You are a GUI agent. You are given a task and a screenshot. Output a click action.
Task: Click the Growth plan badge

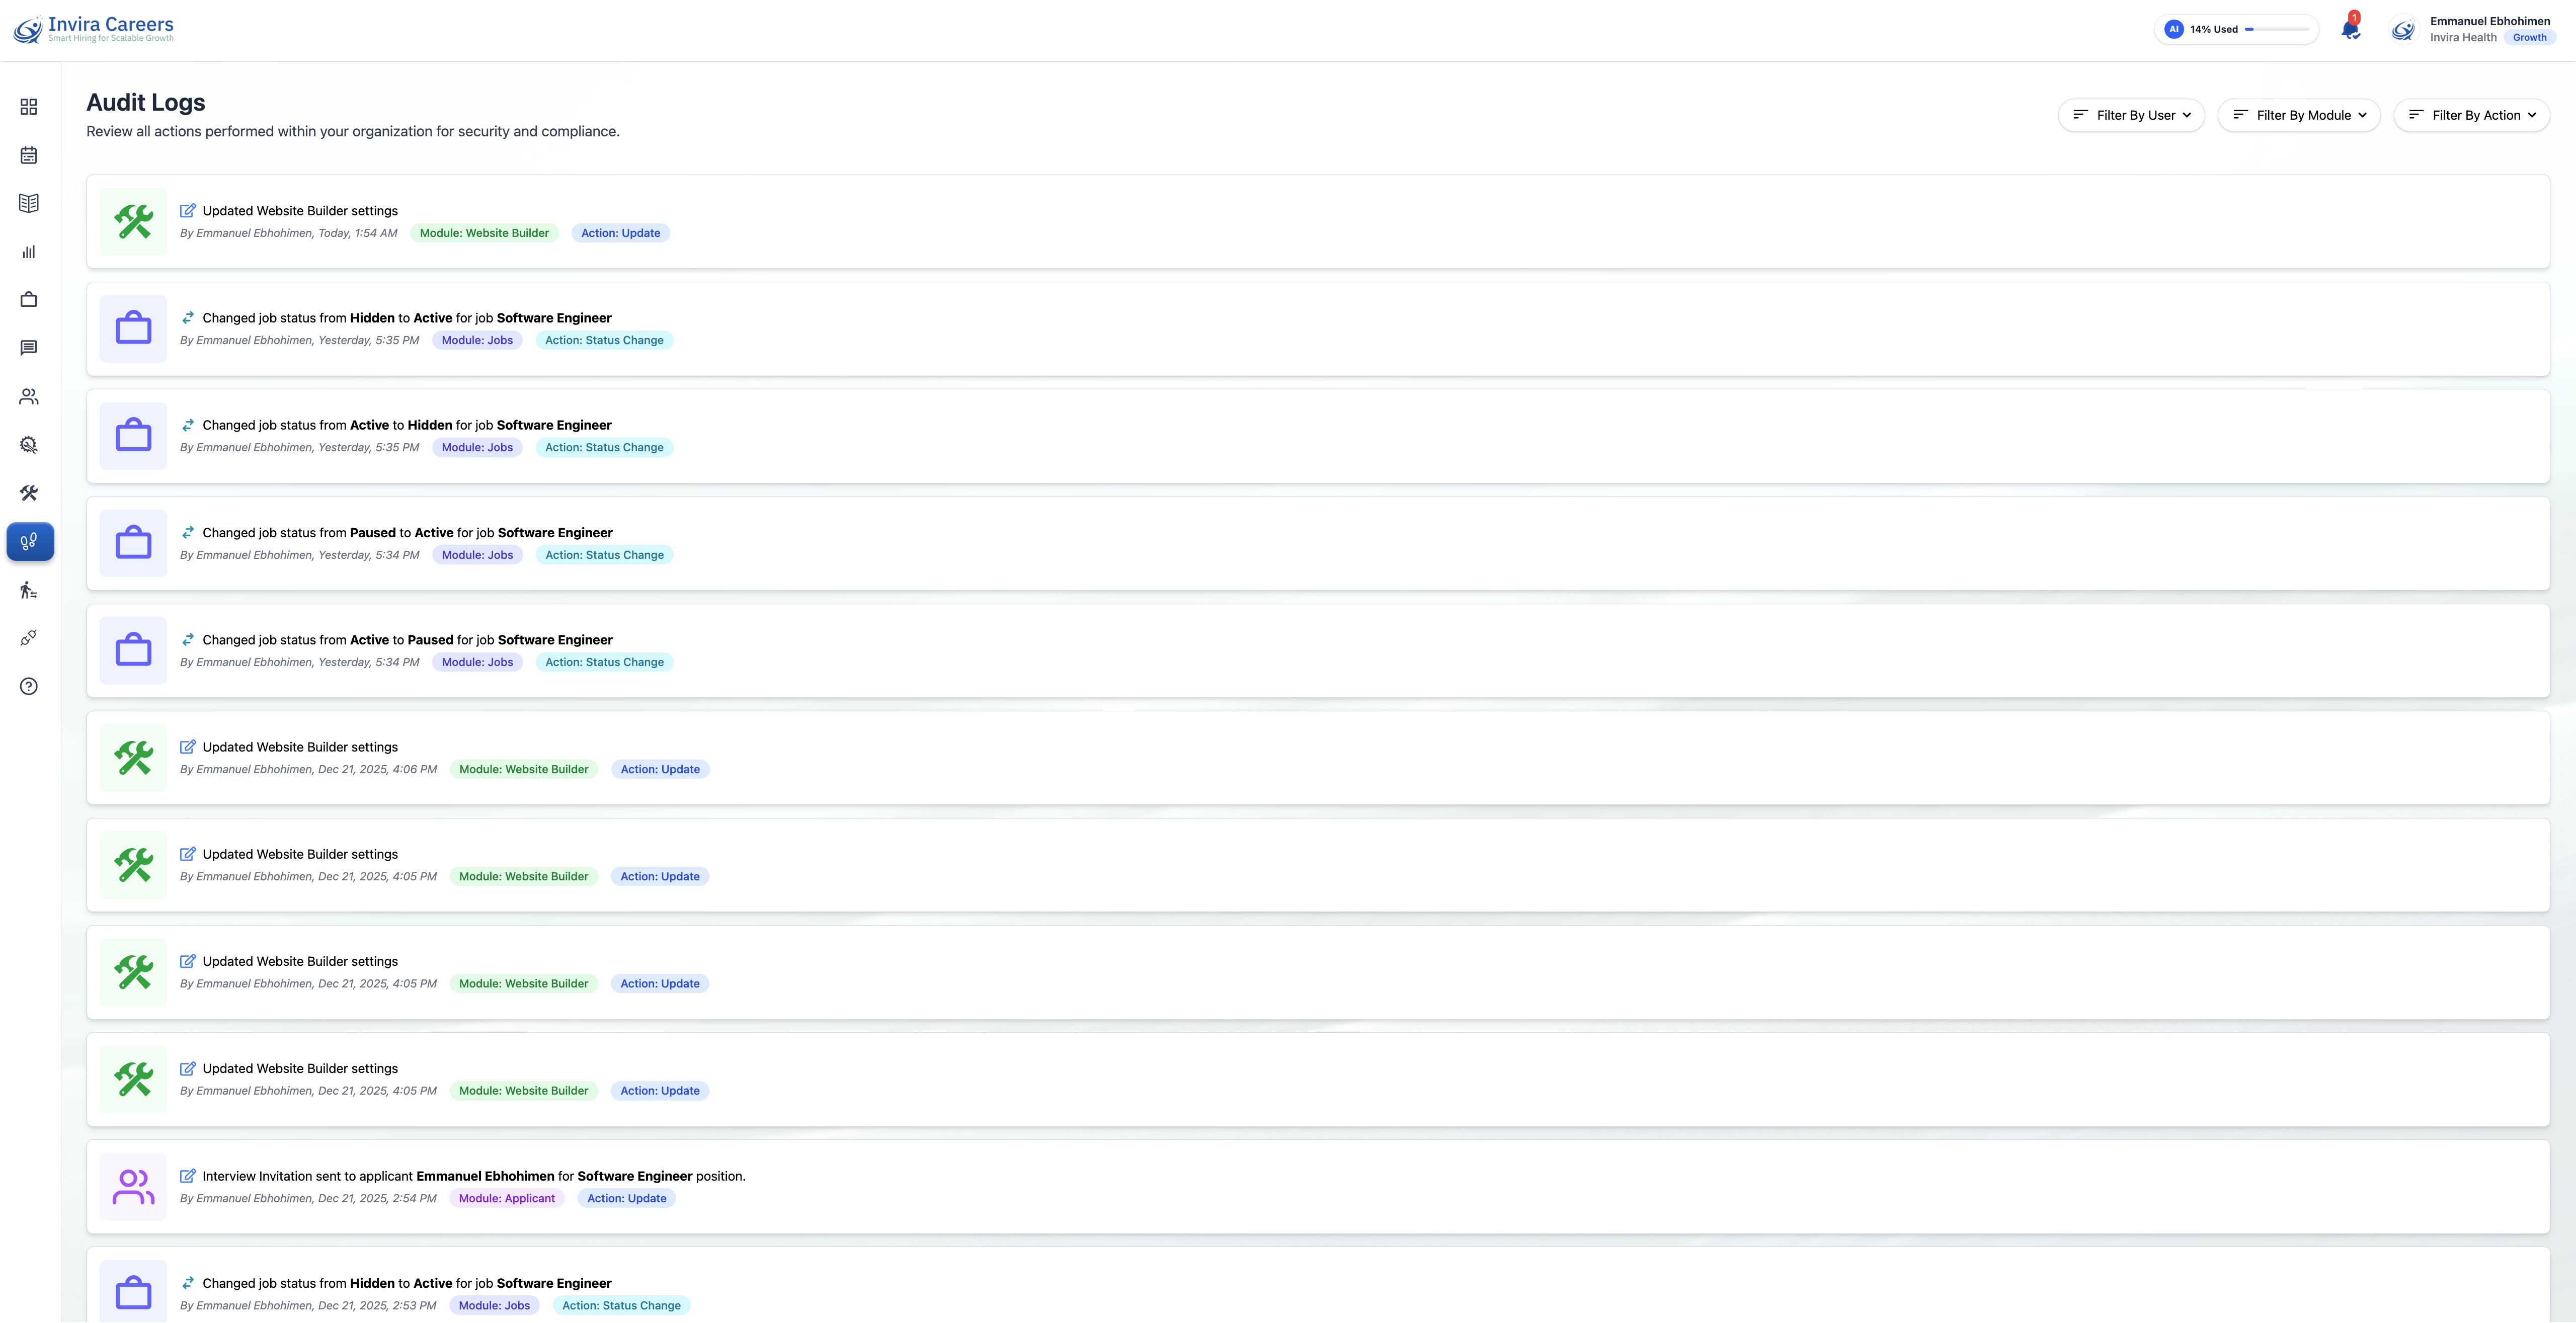click(x=2529, y=38)
